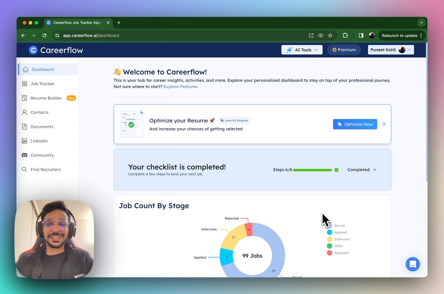The height and width of the screenshot is (294, 444).
Task: Open a new browser tab
Action: click(119, 23)
